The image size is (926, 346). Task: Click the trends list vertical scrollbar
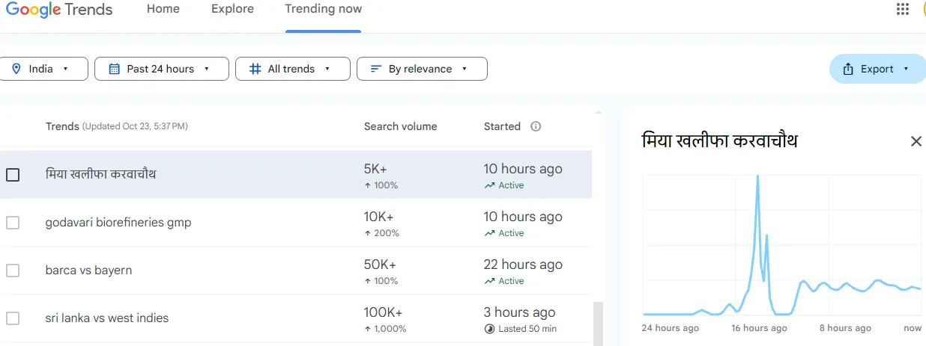[x=597, y=324]
